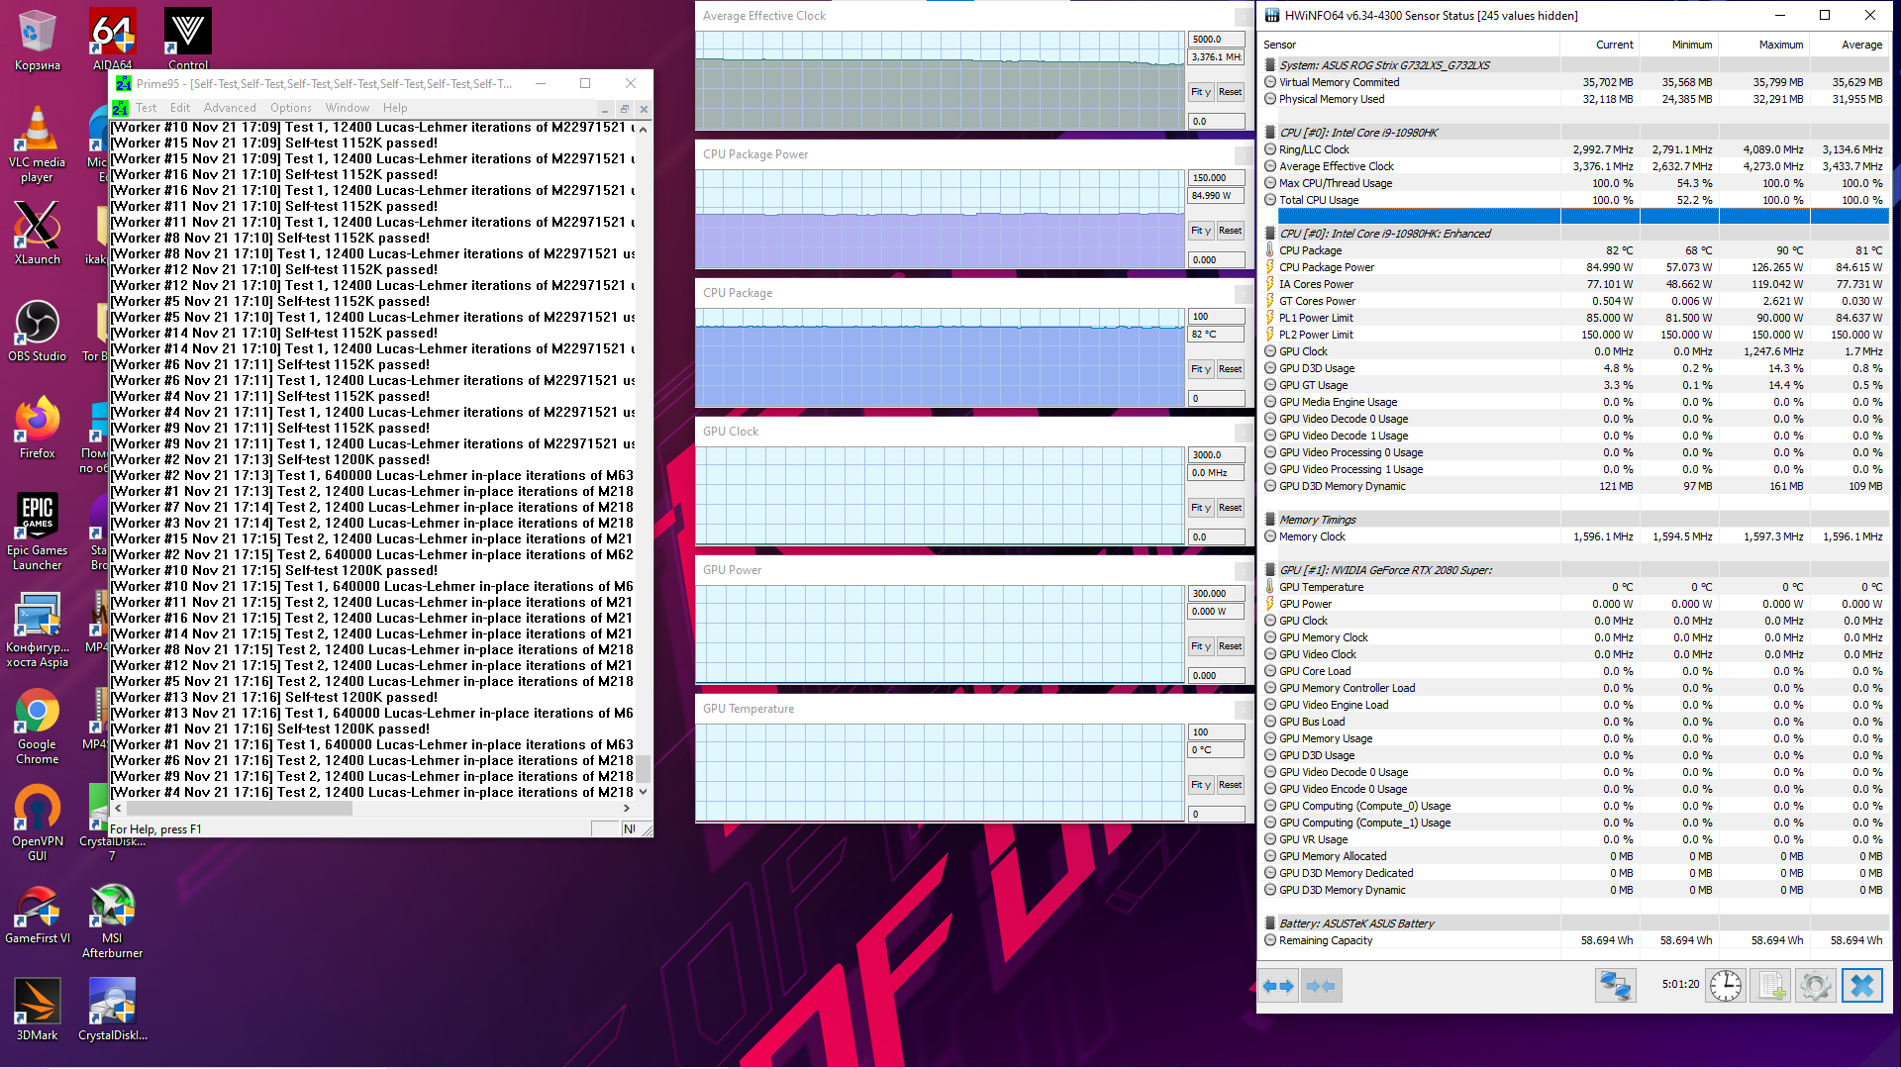The width and height of the screenshot is (1901, 1069).
Task: Click the Average column header in HWiNFO
Action: (1849, 45)
